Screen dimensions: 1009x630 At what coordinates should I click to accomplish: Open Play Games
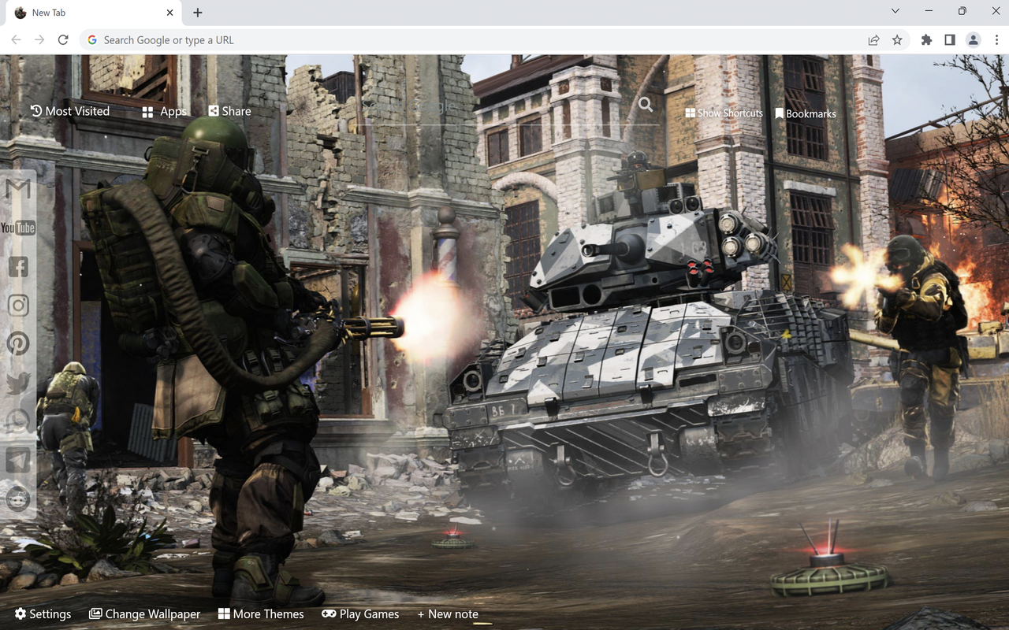[360, 614]
